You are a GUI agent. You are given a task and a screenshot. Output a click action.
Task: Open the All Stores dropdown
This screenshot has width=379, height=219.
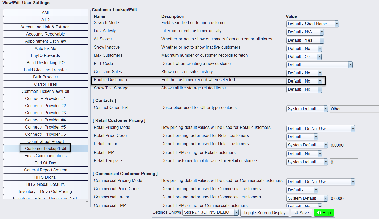[322, 40]
